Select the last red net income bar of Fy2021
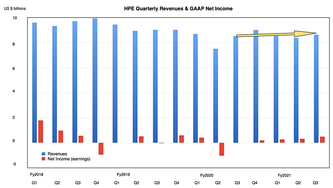 coord(322,140)
